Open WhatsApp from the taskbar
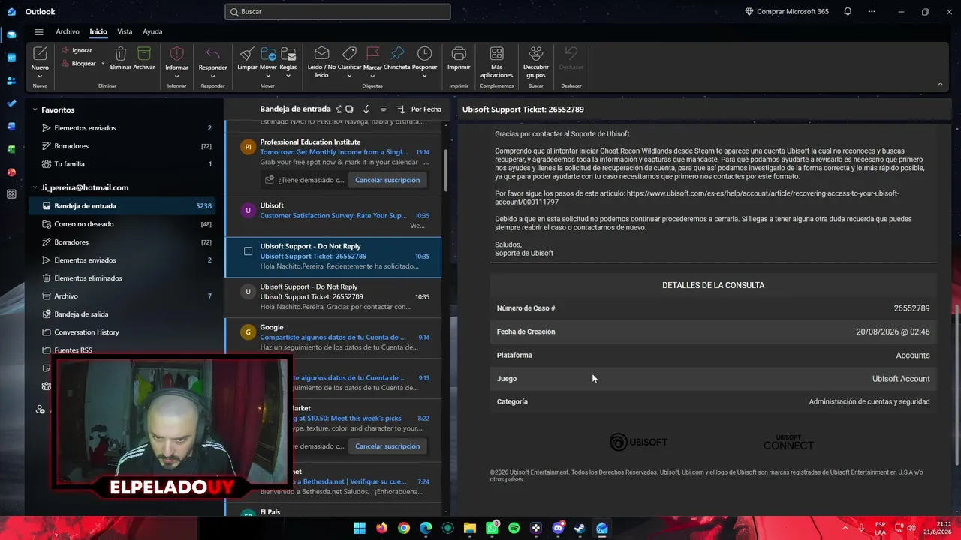Viewport: 961px width, 540px height. 492,528
